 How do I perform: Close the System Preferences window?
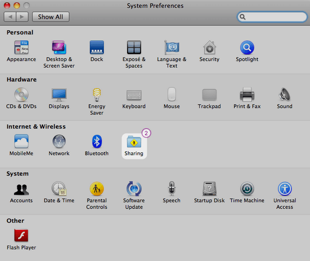tap(7, 6)
